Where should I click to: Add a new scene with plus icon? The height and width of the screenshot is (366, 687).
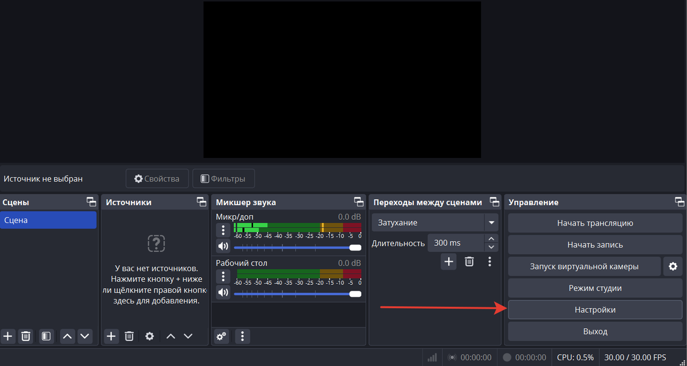(x=8, y=336)
